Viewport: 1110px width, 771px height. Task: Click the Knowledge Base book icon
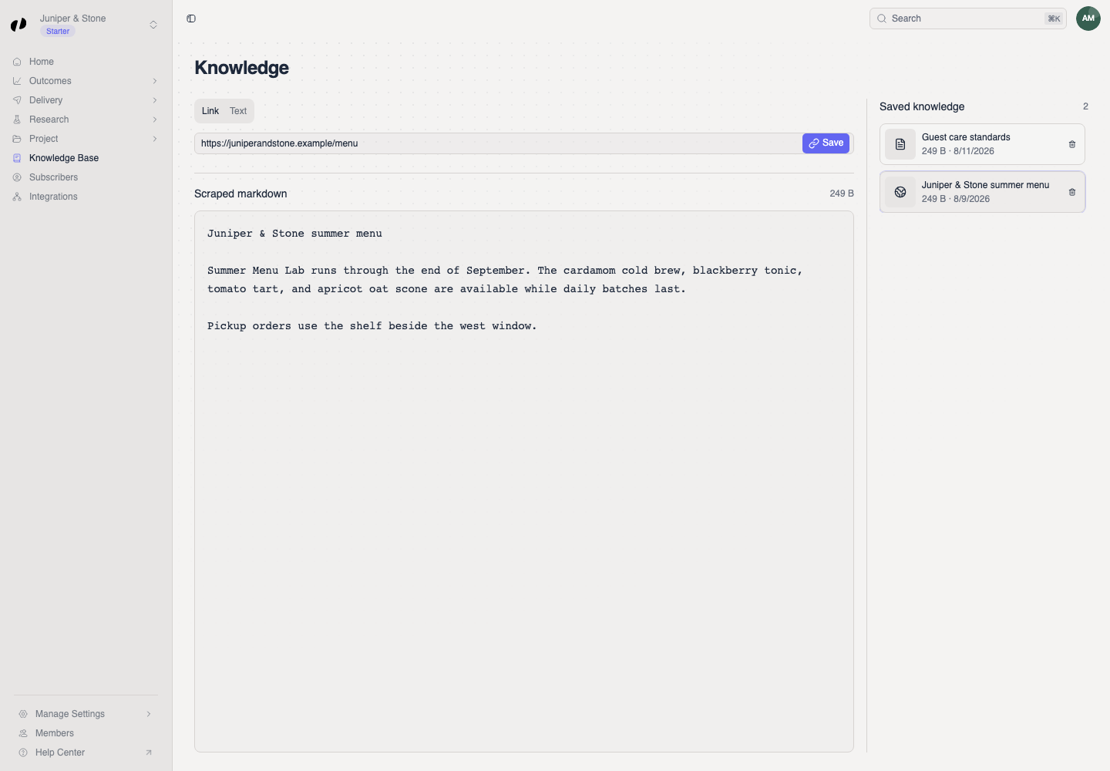coord(17,158)
